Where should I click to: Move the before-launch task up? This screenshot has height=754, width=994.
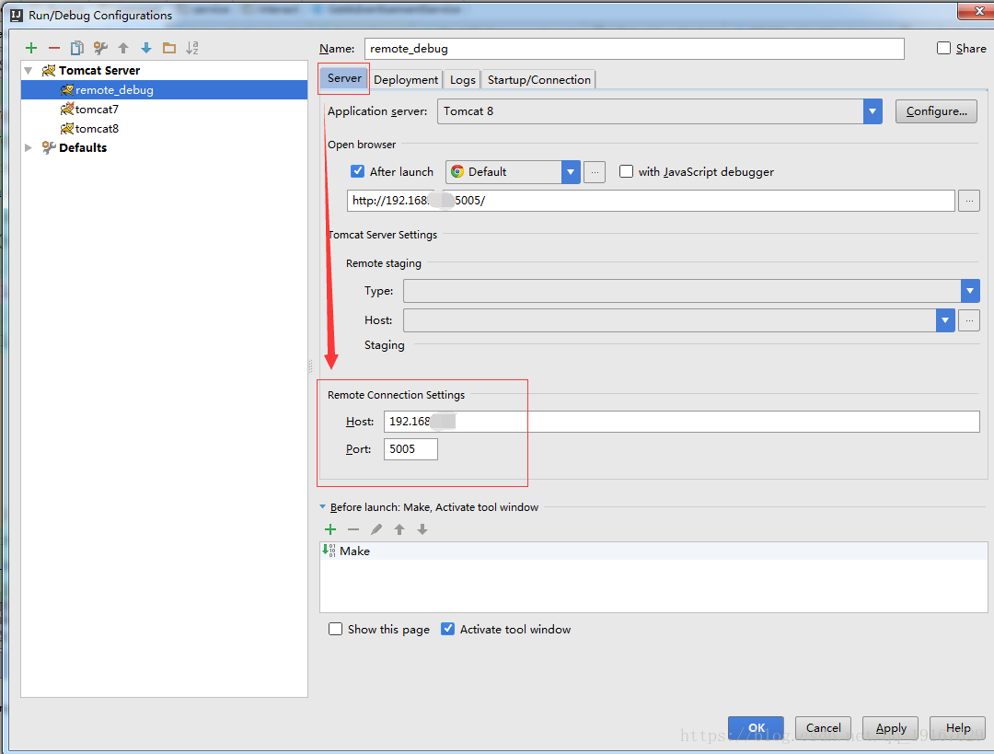(x=399, y=529)
